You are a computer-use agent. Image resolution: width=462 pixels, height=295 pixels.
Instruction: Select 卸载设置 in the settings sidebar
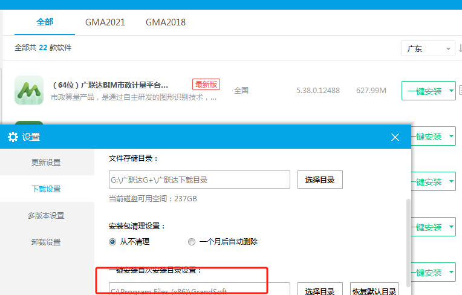tap(46, 242)
